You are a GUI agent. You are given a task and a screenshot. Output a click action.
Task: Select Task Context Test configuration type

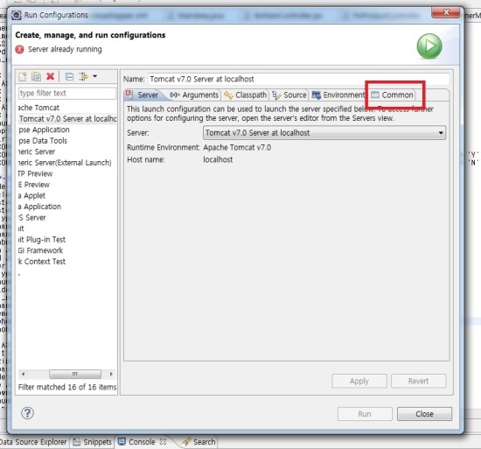tap(42, 262)
